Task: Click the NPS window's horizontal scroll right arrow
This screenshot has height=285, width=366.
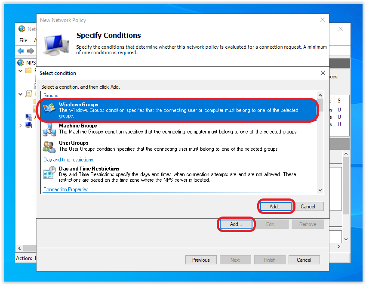Action: [339, 246]
